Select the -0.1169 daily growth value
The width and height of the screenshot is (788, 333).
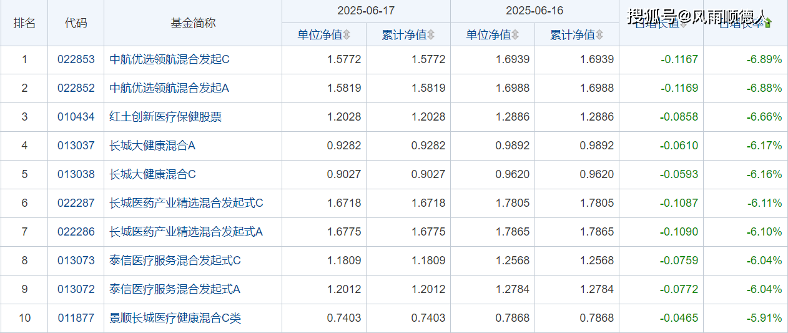679,89
